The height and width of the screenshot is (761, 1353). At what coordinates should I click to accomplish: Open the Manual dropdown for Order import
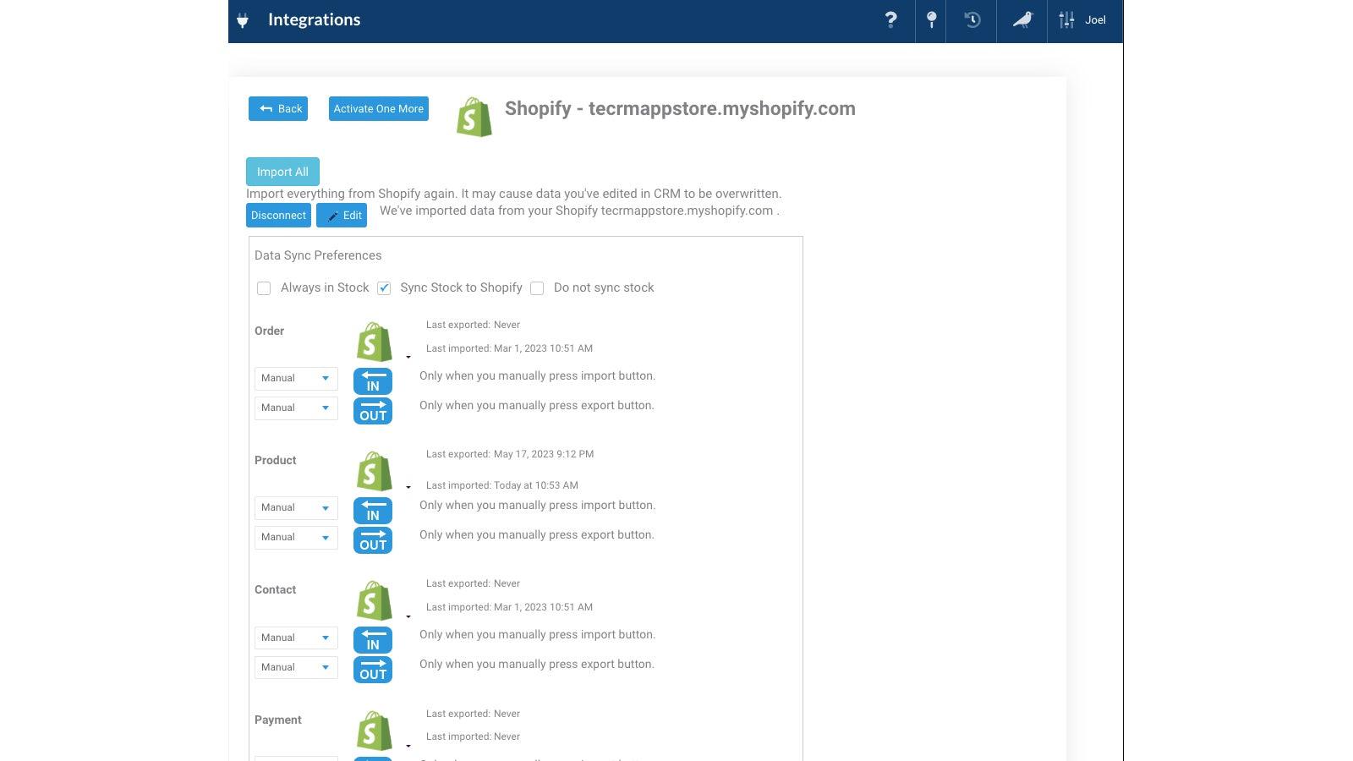(x=295, y=378)
